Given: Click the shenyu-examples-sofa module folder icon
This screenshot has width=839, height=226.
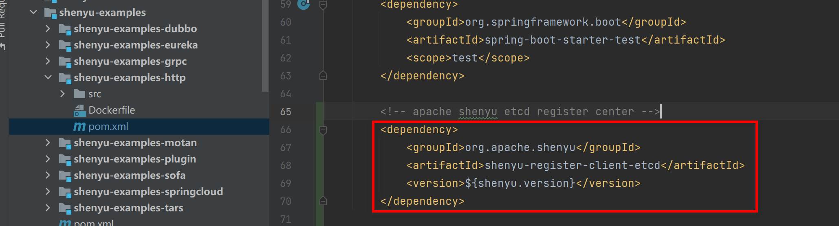Looking at the screenshot, I should (65, 176).
